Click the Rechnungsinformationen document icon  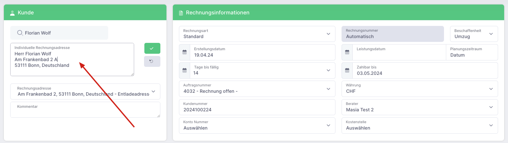coord(181,13)
